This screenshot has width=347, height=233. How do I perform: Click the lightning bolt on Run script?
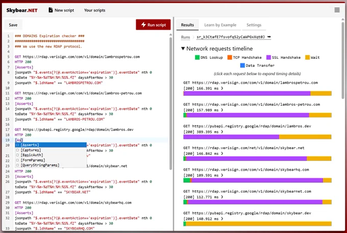143,25
